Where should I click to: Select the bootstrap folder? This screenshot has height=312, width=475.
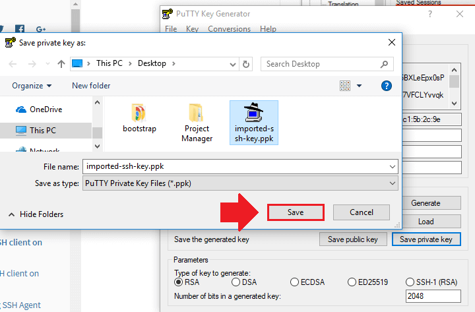click(x=139, y=118)
